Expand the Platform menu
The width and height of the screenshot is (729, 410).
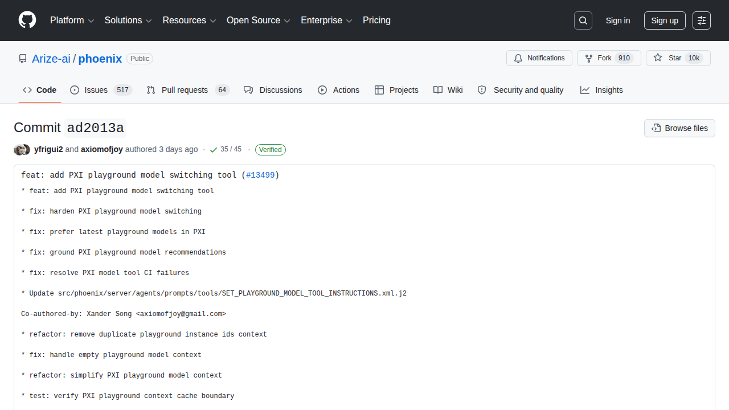click(x=72, y=20)
